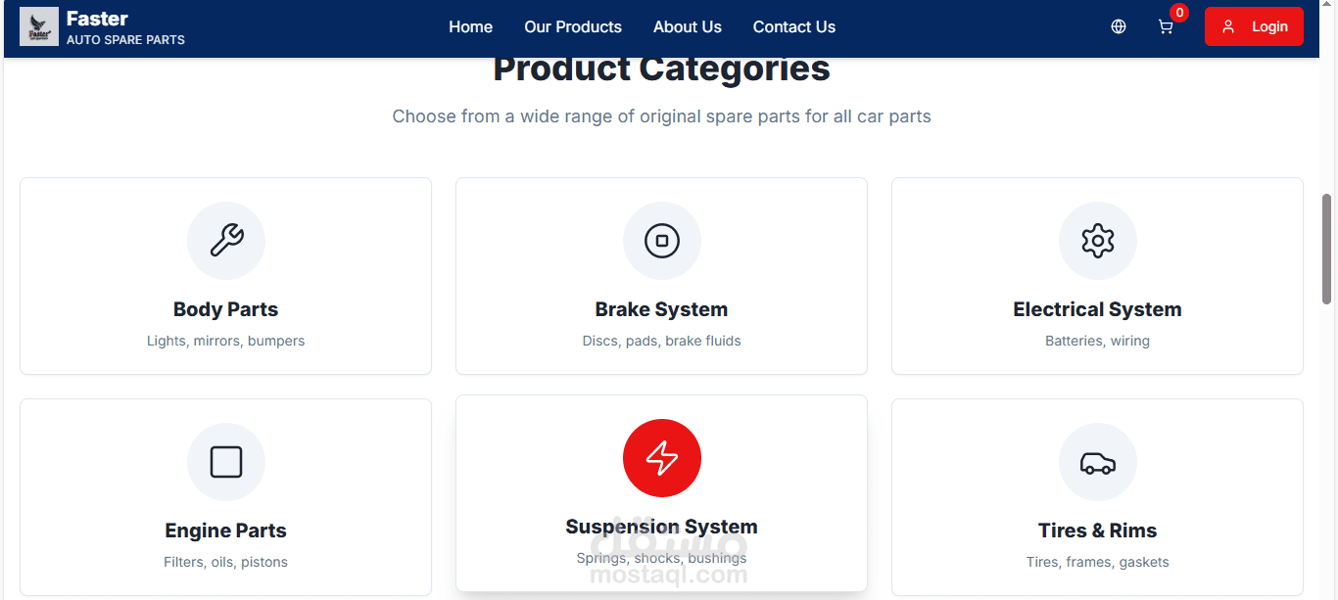Click the Electrical System gear icon
Image resolution: width=1338 pixels, height=600 pixels.
[1098, 241]
